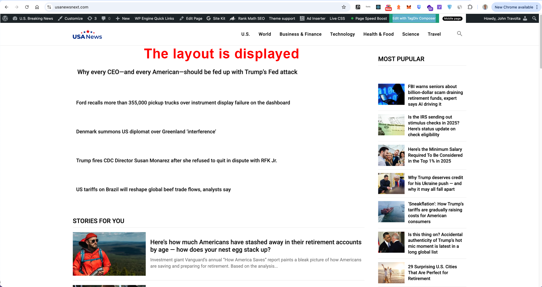
Task: Open the IRS stimulus checks story thumbnail
Action: pyautogui.click(x=391, y=125)
